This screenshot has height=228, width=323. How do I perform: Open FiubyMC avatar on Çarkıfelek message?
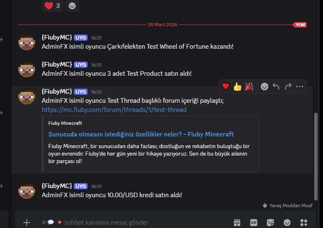pos(27,42)
